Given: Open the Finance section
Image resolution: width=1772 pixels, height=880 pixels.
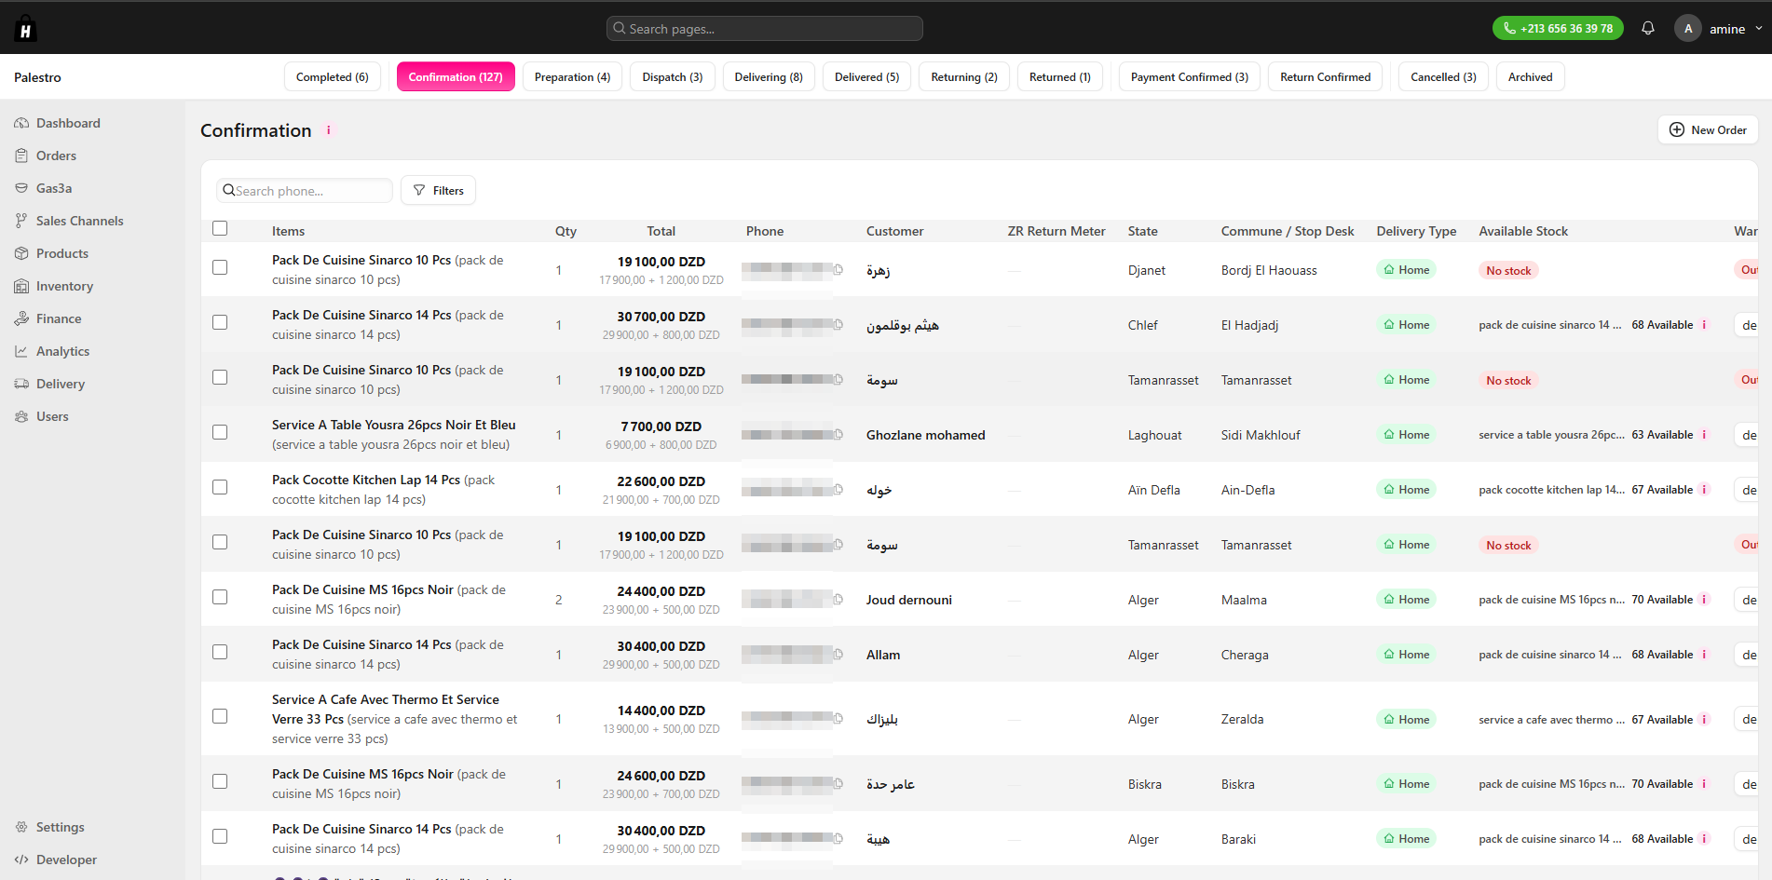Looking at the screenshot, I should [x=59, y=318].
